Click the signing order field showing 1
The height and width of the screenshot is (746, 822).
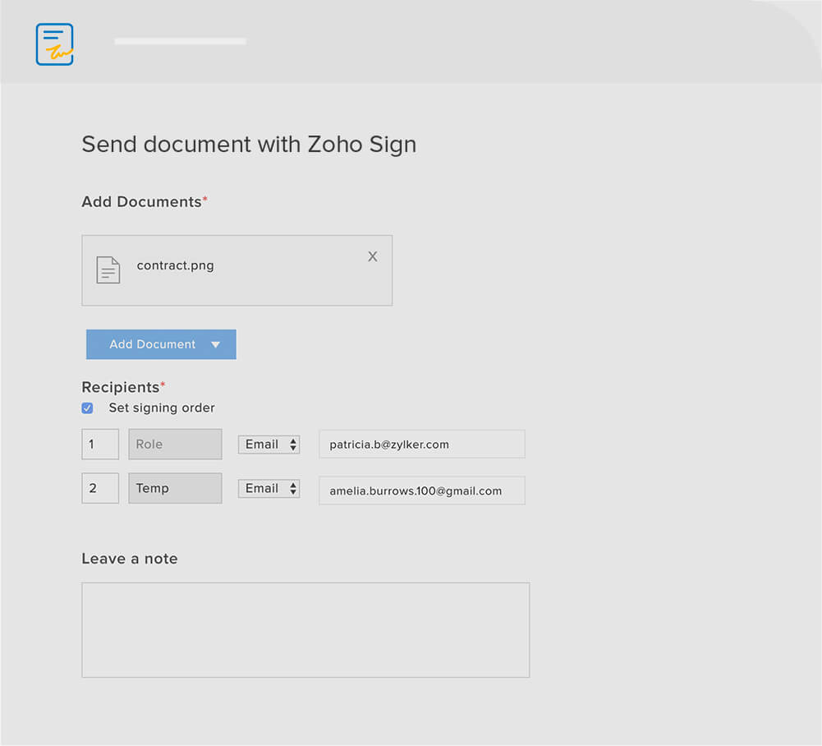pos(100,444)
